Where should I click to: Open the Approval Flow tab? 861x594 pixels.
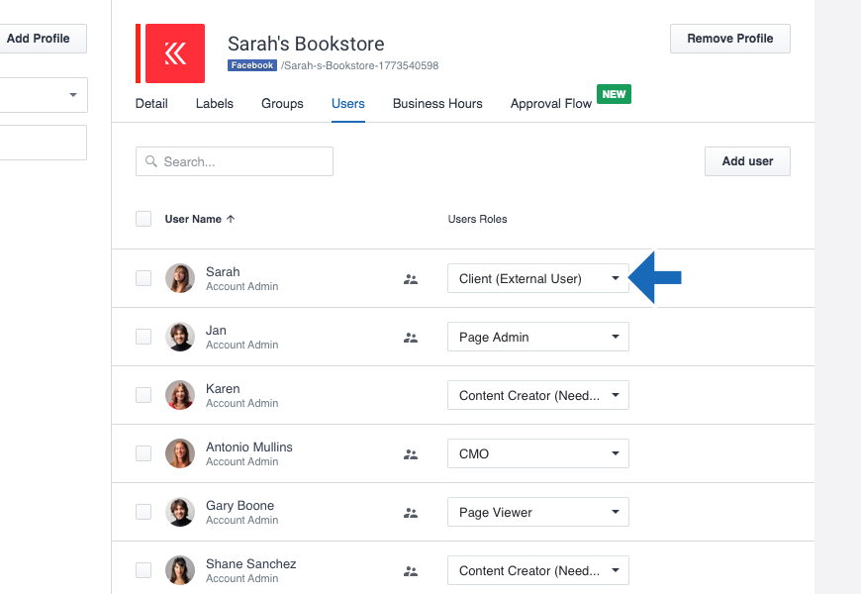point(550,103)
